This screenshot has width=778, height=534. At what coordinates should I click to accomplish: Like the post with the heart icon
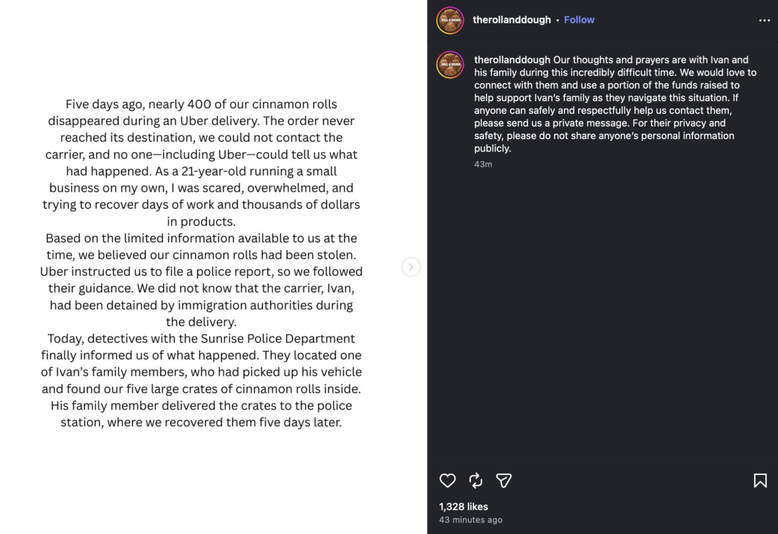pyautogui.click(x=447, y=480)
